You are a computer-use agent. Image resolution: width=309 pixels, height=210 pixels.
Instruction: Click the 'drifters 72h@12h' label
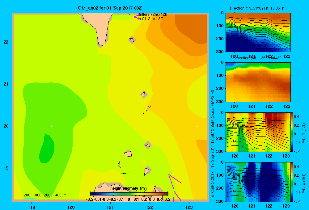pos(152,15)
